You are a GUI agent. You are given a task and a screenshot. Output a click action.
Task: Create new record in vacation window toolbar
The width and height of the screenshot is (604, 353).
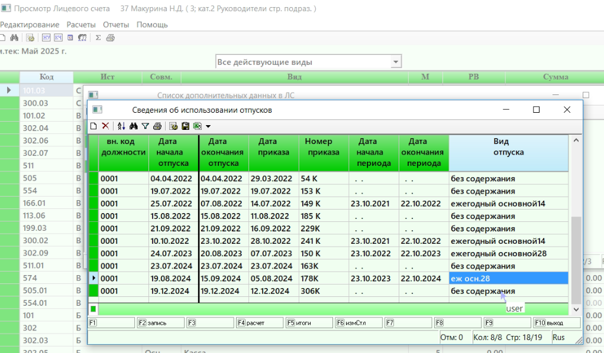[x=93, y=126]
